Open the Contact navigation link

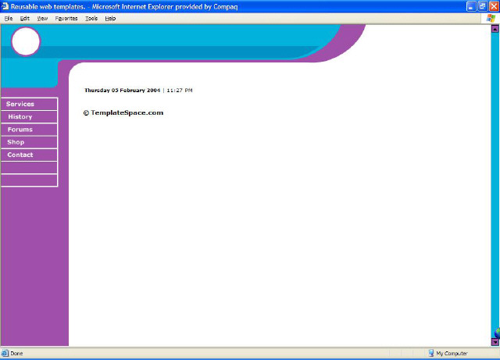tap(20, 155)
